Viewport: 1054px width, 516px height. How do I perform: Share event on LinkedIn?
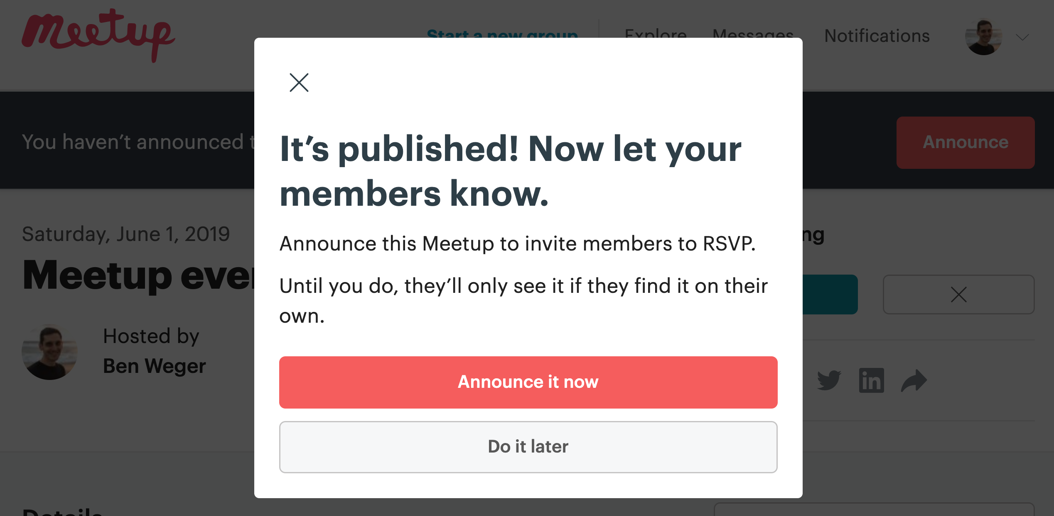point(871,380)
